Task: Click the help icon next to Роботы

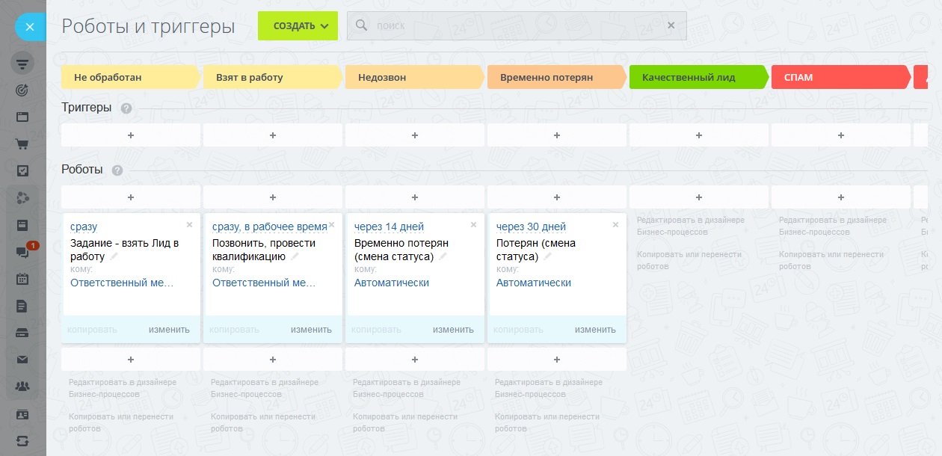Action: 117,170
